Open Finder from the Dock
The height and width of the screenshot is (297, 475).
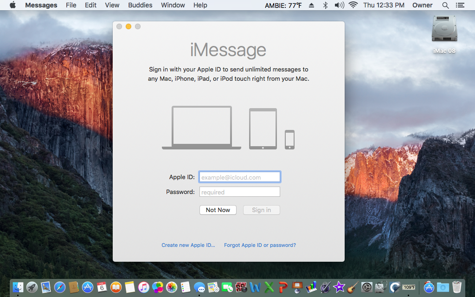pyautogui.click(x=18, y=287)
